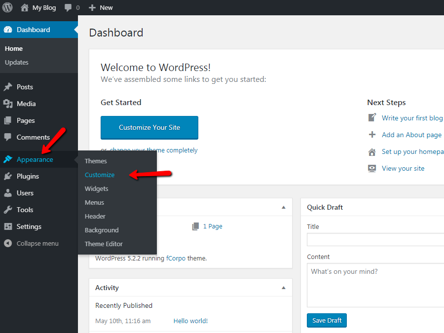Click the WordPress logo in admin bar

click(x=7, y=7)
